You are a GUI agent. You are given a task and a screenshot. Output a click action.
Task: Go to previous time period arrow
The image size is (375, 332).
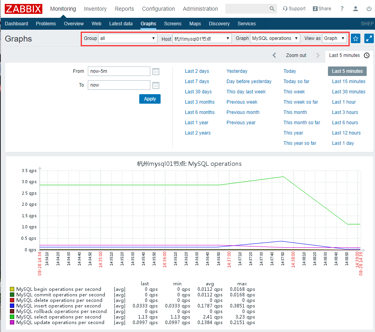point(275,55)
